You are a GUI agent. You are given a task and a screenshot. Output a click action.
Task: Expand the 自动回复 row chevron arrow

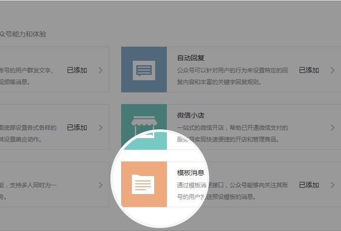(333, 70)
